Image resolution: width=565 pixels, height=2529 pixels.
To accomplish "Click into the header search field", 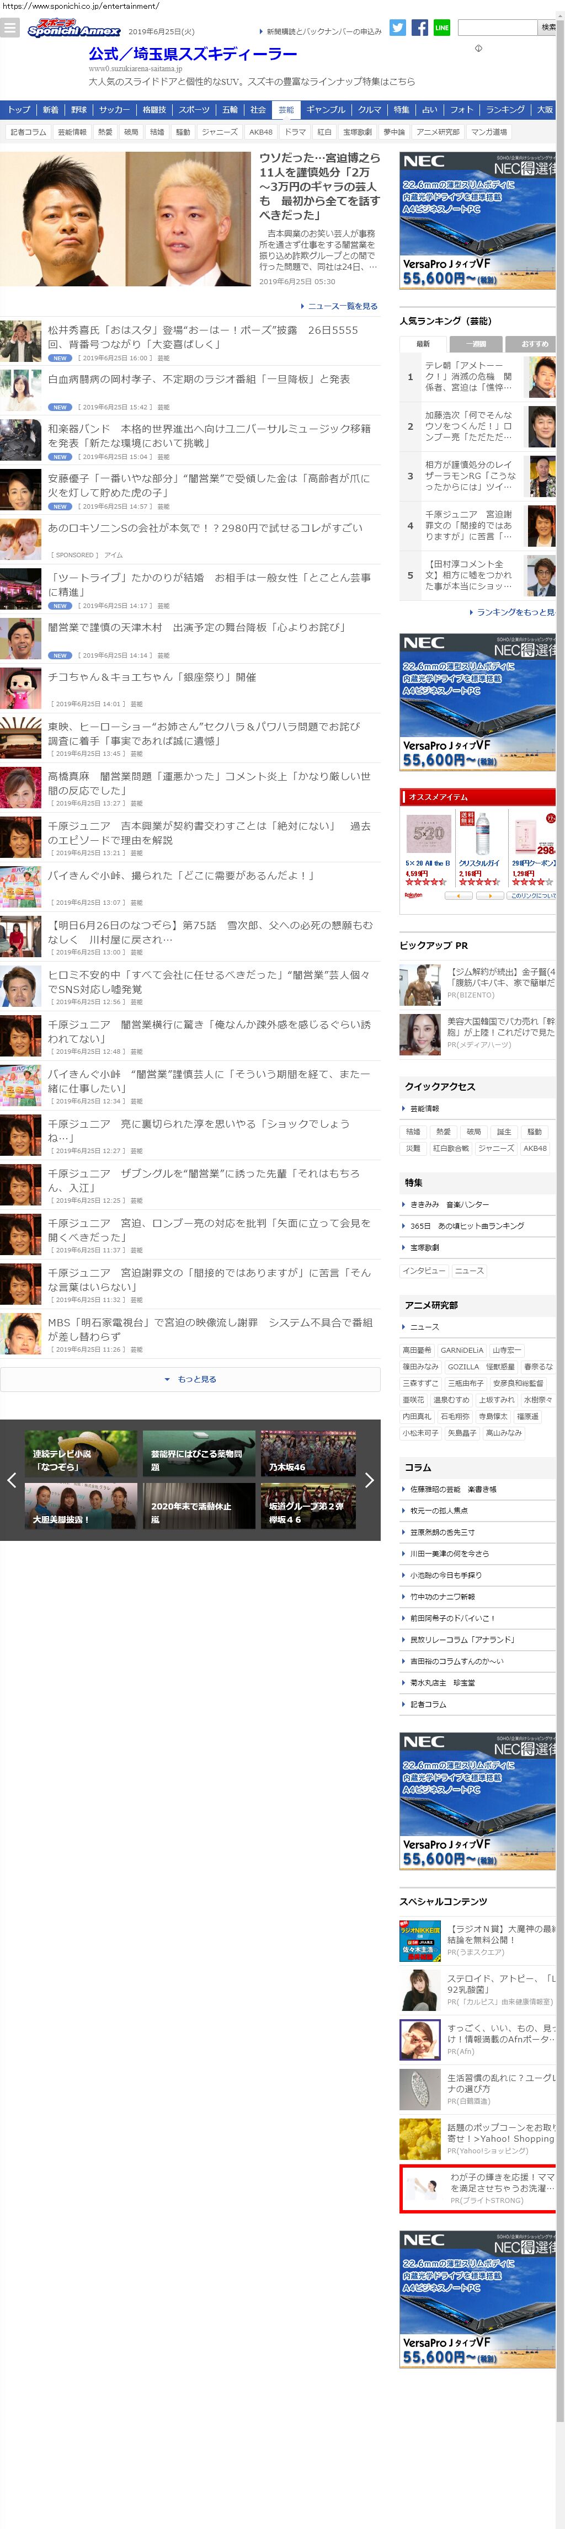I will coord(497,28).
